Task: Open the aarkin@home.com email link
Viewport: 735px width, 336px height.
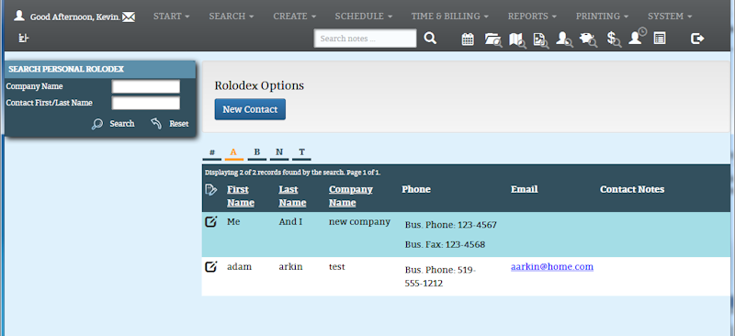Action: pos(552,266)
